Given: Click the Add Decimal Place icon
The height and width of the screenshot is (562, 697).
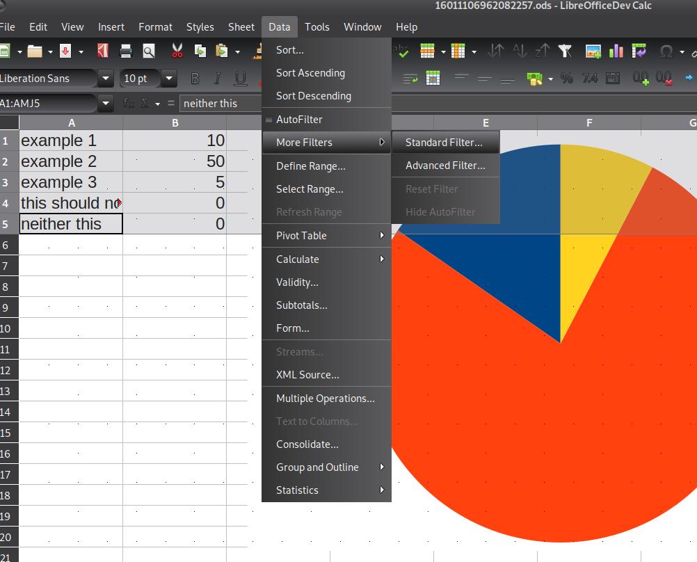Looking at the screenshot, I should [x=641, y=77].
